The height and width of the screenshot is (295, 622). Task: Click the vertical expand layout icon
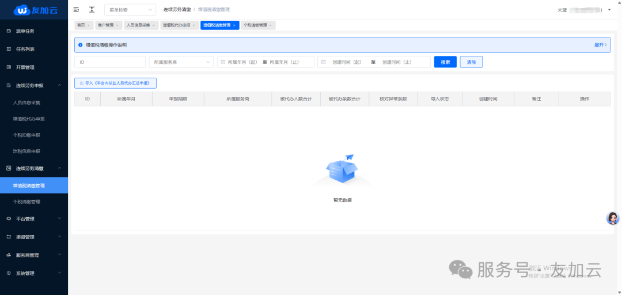tap(92, 10)
